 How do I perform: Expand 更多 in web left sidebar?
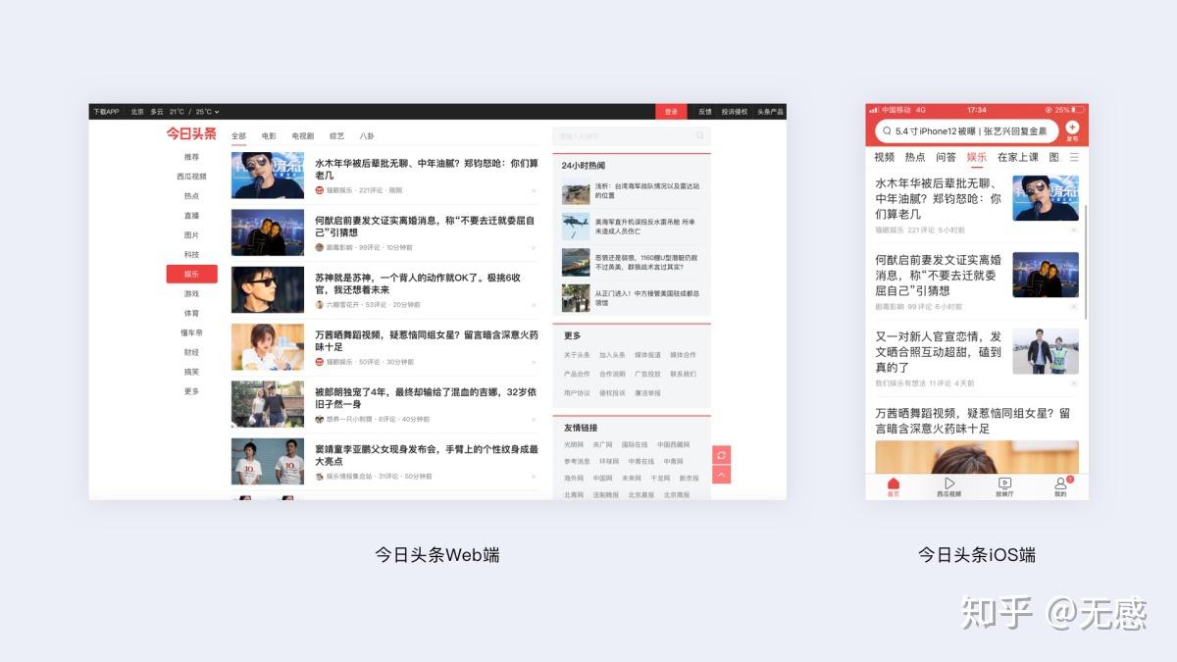[x=191, y=391]
